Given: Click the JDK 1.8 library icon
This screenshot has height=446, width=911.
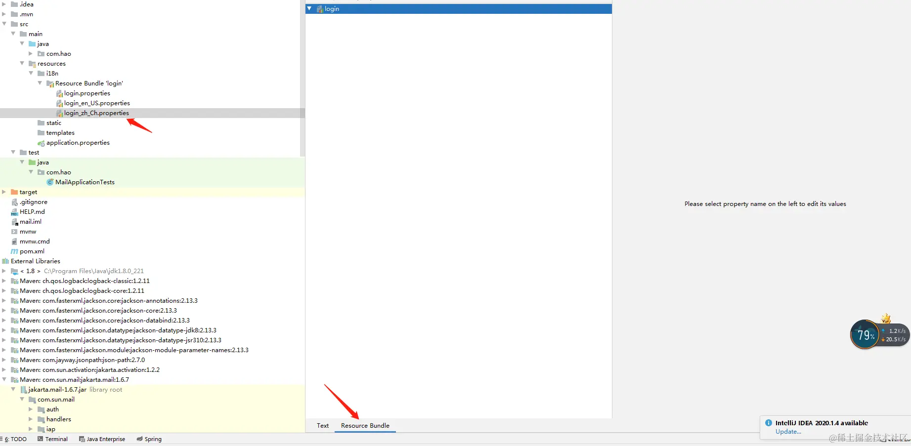Looking at the screenshot, I should (14, 271).
